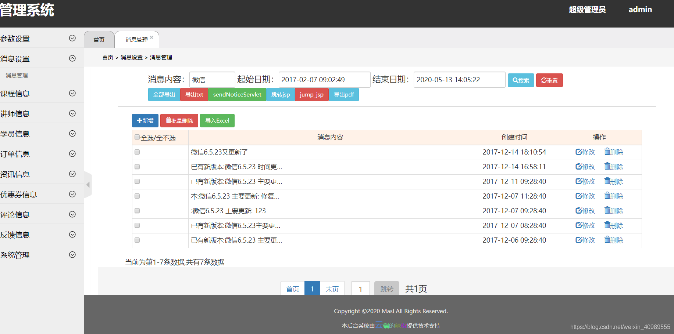Viewport: 674px width, 334px height.
Task: Check the box for row dated 2017-12-14 16:58:11
Action: (137, 167)
